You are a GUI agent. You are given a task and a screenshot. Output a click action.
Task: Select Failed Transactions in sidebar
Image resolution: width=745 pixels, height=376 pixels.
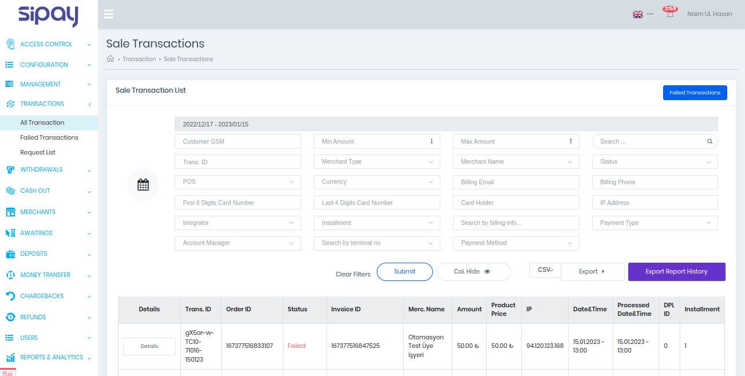click(49, 137)
